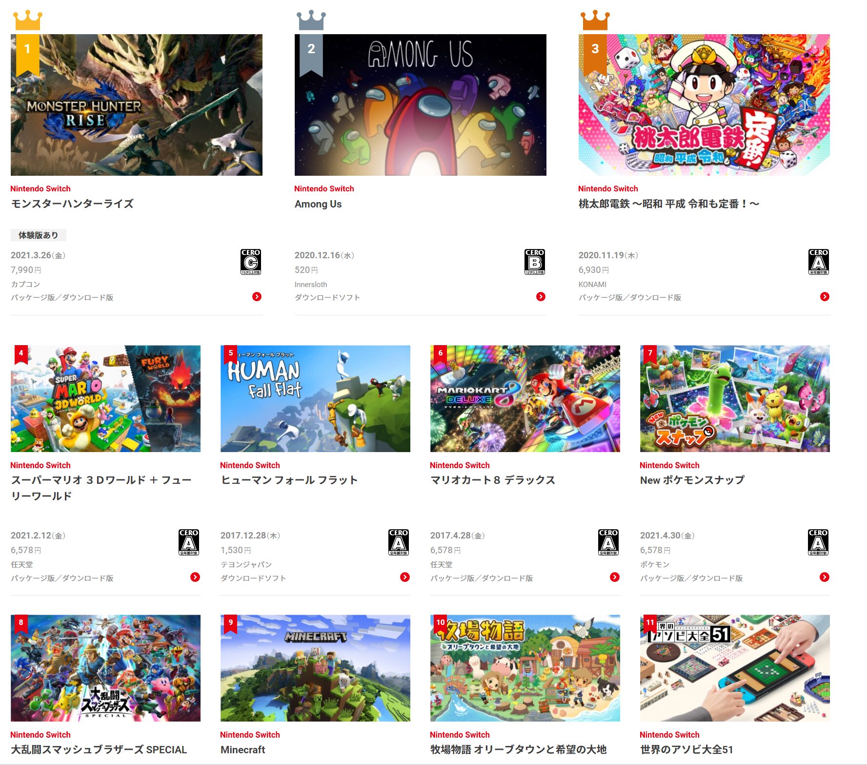Open the Among Us title link

pos(318,204)
